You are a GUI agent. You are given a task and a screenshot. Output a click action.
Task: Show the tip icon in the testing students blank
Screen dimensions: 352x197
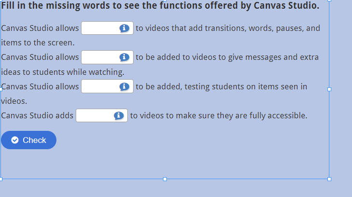(x=124, y=86)
